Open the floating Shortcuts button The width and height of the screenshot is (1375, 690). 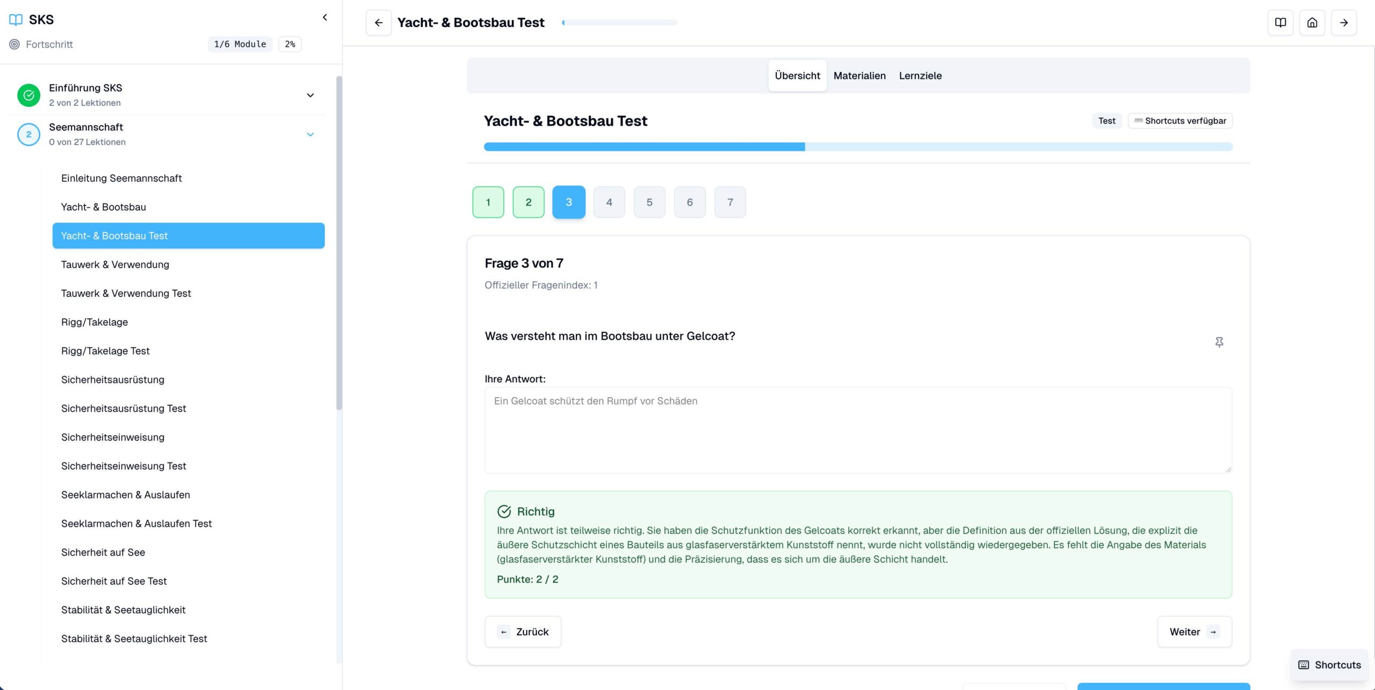point(1329,665)
